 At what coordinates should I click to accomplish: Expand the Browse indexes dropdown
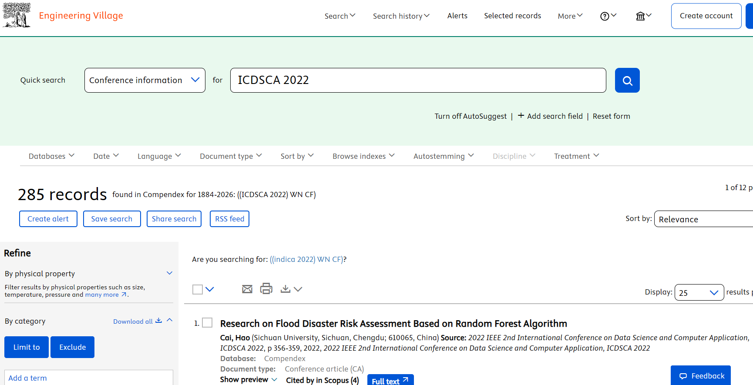pyautogui.click(x=363, y=156)
